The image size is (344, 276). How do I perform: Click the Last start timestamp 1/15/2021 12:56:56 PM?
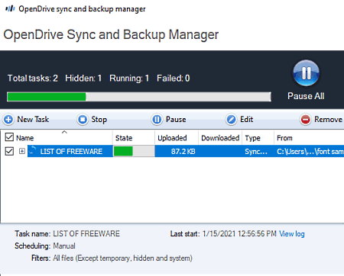click(x=239, y=233)
